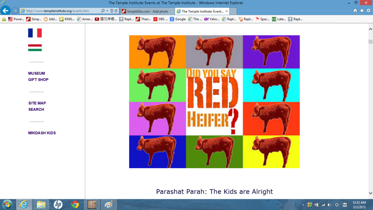Viewport: 373px width, 210px height.
Task: Open the MIKDASH KIDS sidebar link
Action: (x=42, y=133)
